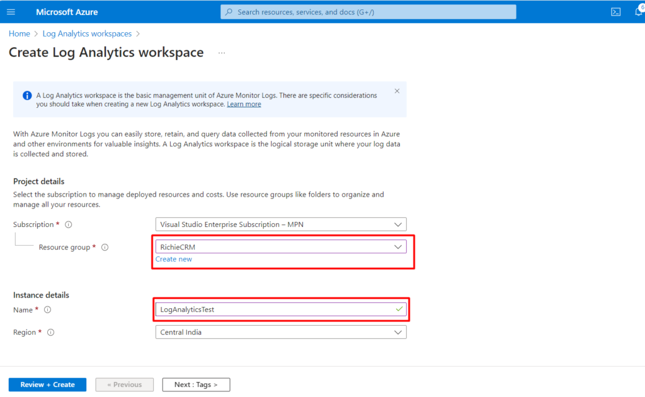The height and width of the screenshot is (397, 645).
Task: Show the Resource group info tooltip icon
Action: pyautogui.click(x=105, y=247)
